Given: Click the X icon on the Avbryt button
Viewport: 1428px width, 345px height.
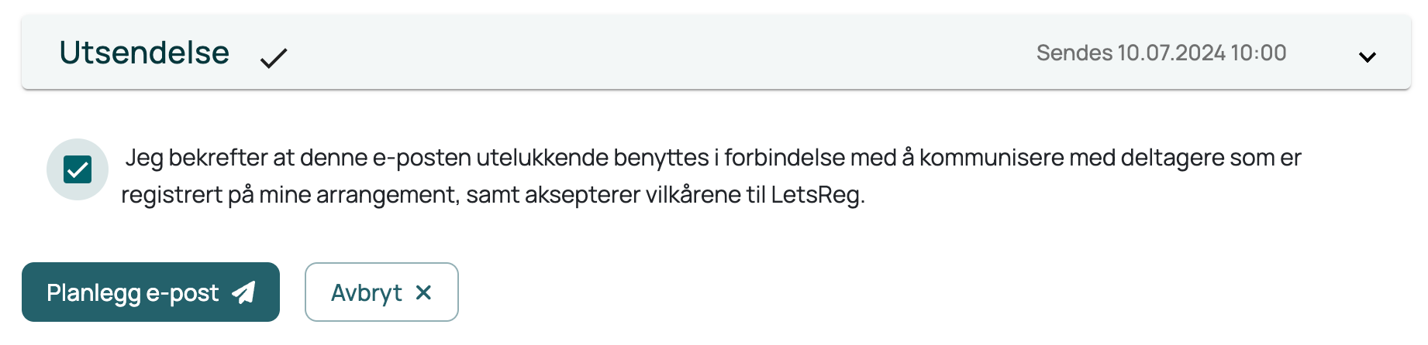Looking at the screenshot, I should point(423,292).
